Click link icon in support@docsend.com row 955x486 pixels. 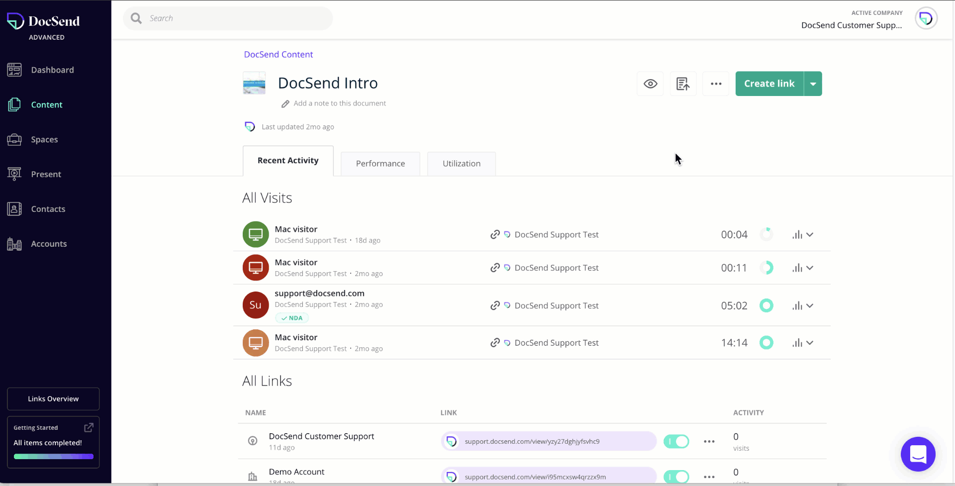point(495,305)
